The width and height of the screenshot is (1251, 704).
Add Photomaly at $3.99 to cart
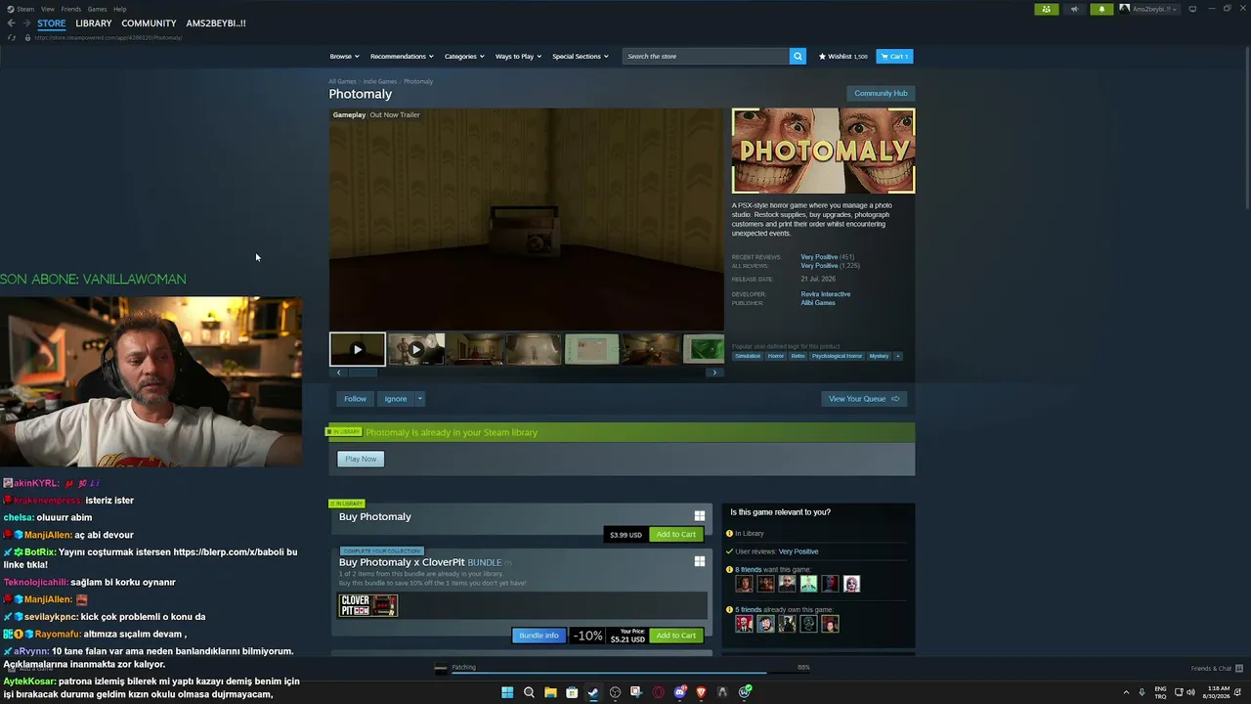pyautogui.click(x=675, y=535)
